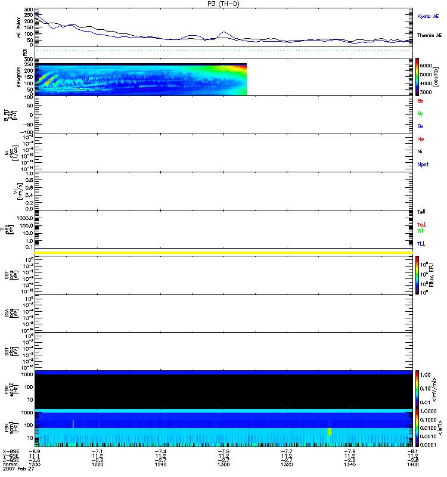The width and height of the screenshot is (447, 477).
Task: Click the keogram auroral image panel
Action: (141, 79)
